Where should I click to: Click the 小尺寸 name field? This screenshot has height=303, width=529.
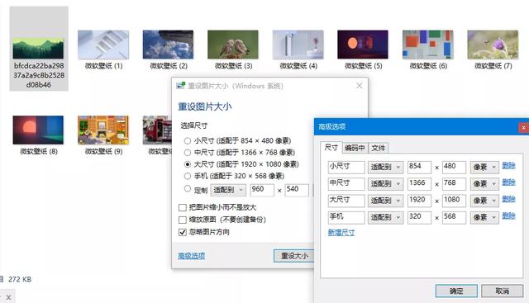(x=346, y=167)
